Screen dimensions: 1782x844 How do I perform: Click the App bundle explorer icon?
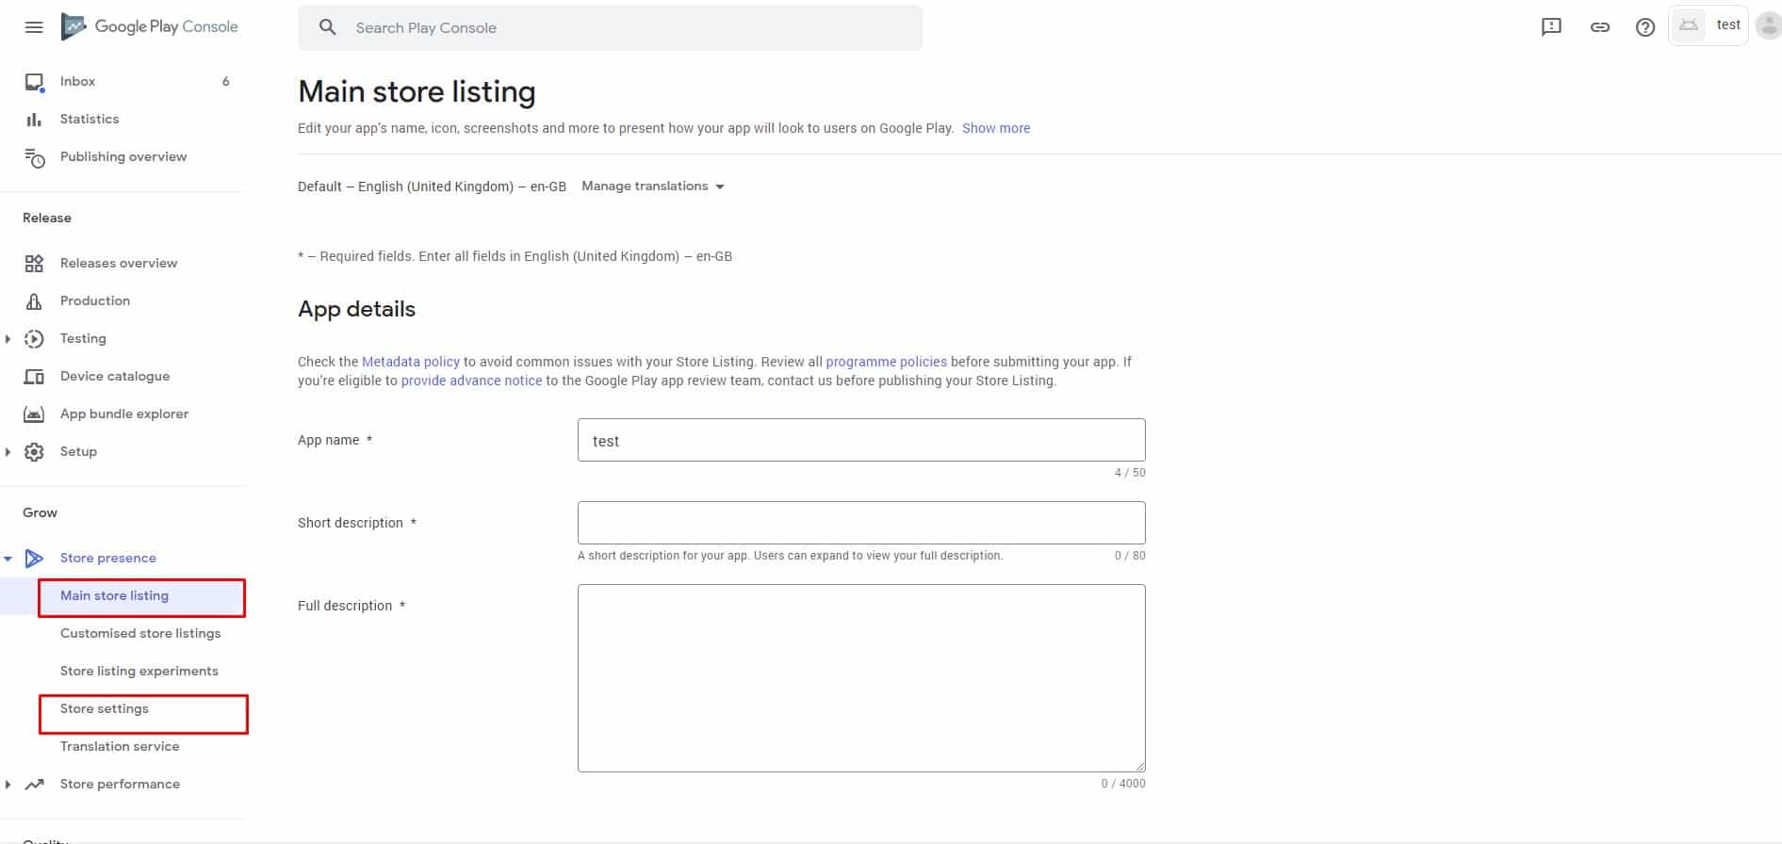point(34,414)
